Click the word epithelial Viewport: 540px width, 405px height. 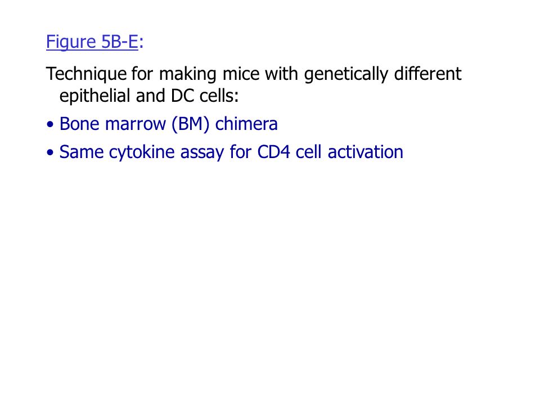point(95,96)
